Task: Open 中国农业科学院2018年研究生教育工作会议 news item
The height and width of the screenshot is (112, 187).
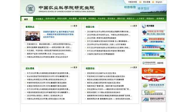Action: pos(47,57)
